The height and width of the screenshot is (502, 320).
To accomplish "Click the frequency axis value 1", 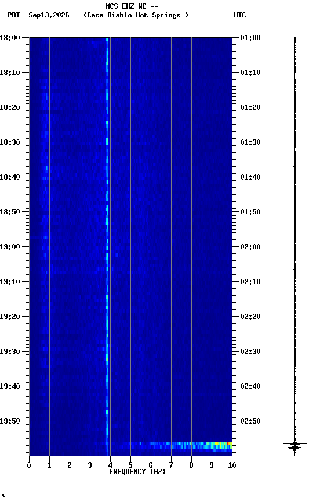I will [49, 465].
